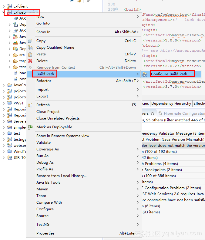Click cxfwebservice project icon

pyautogui.click(x=10, y=12)
